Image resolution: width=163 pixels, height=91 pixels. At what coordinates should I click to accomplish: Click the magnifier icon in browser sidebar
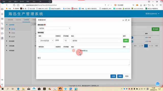click(2, 24)
